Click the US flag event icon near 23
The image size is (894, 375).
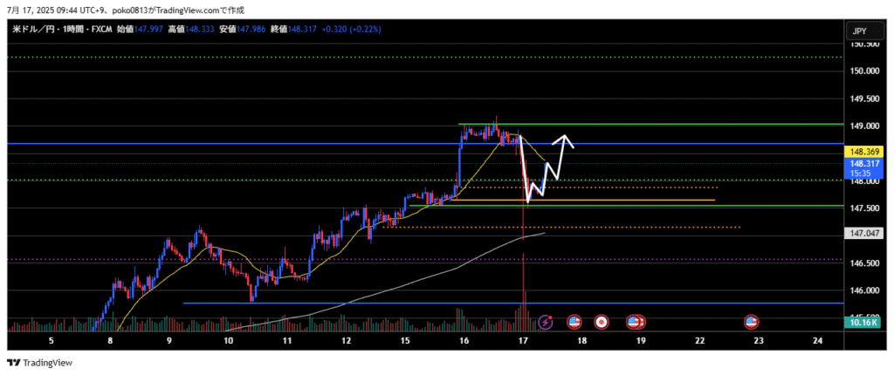coord(751,322)
